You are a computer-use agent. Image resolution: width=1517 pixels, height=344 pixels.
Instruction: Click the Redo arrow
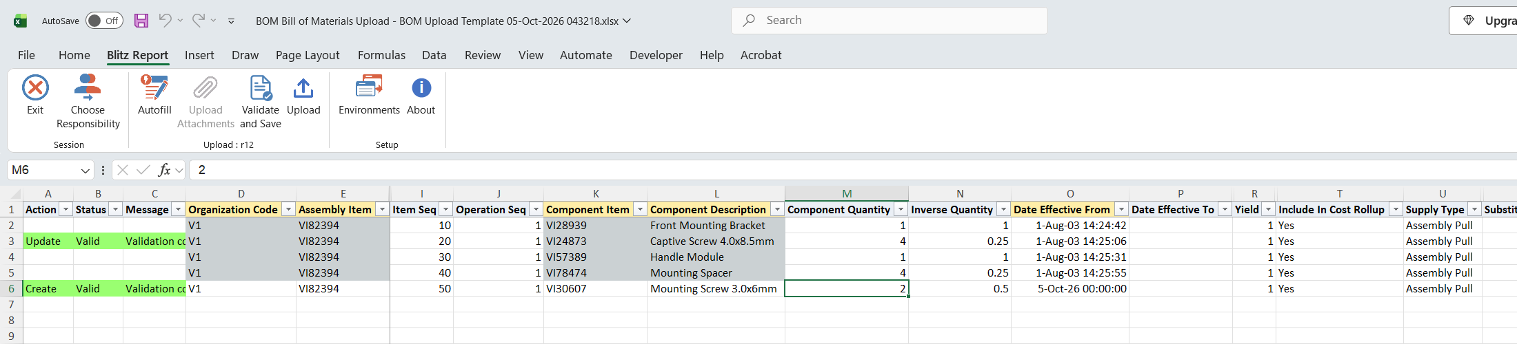pyautogui.click(x=199, y=21)
